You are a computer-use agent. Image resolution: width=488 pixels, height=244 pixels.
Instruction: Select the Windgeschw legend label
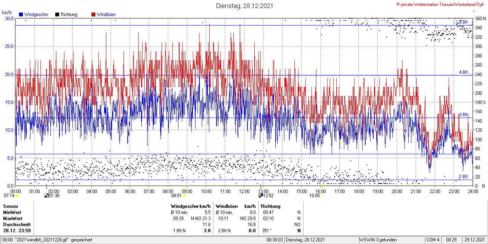[36, 14]
